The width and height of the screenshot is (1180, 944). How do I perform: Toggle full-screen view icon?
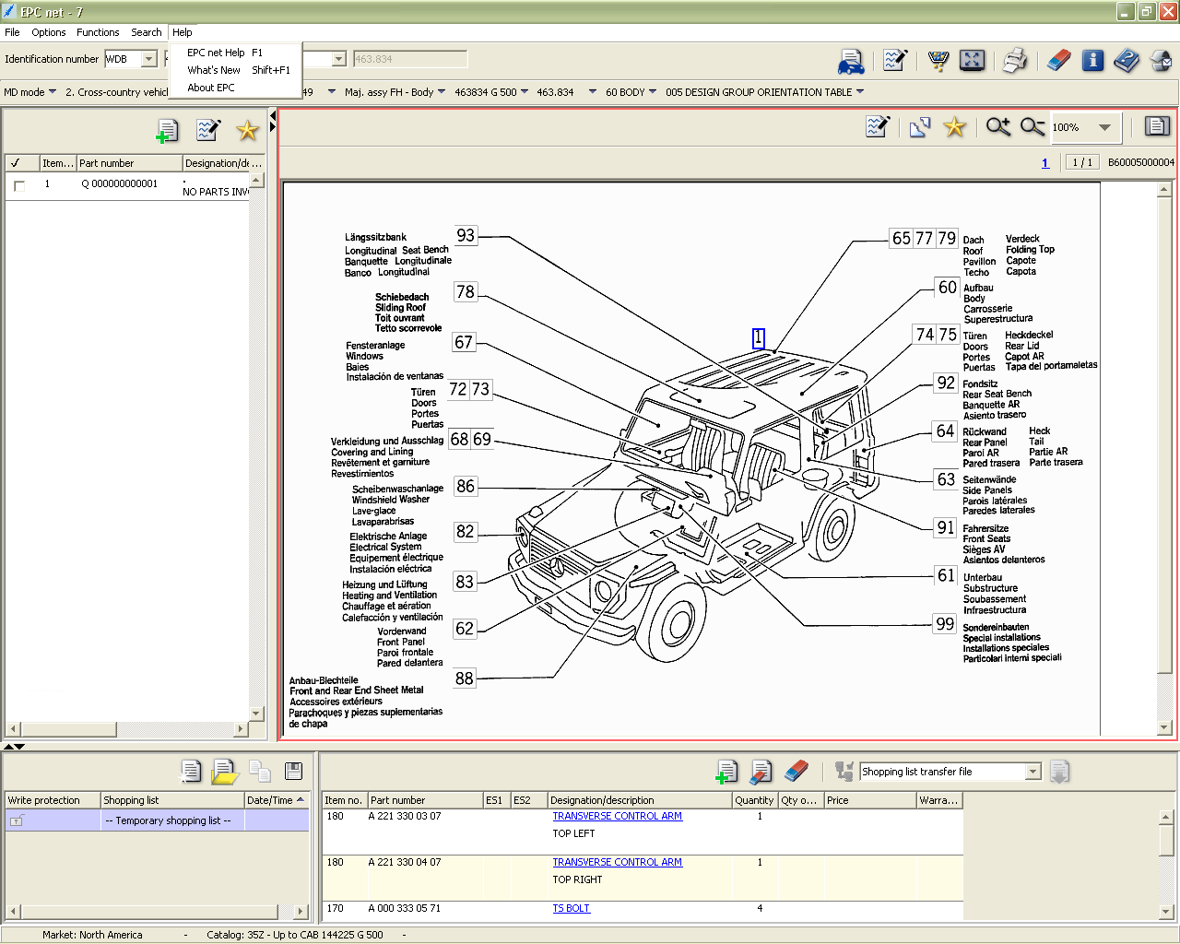[972, 61]
